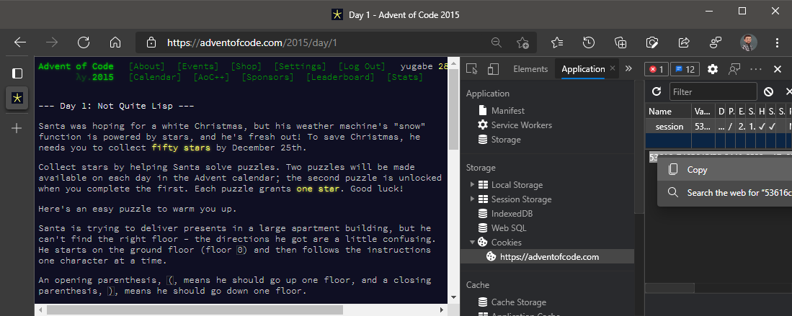The width and height of the screenshot is (792, 316).
Task: Activate the inspect element picker
Action: (472, 69)
